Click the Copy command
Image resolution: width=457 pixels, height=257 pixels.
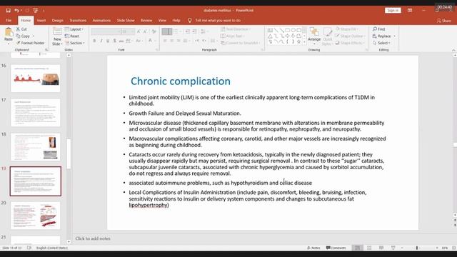click(24, 36)
